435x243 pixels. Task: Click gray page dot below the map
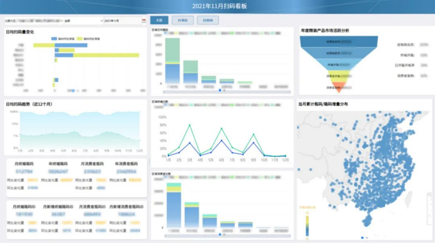click(x=367, y=238)
